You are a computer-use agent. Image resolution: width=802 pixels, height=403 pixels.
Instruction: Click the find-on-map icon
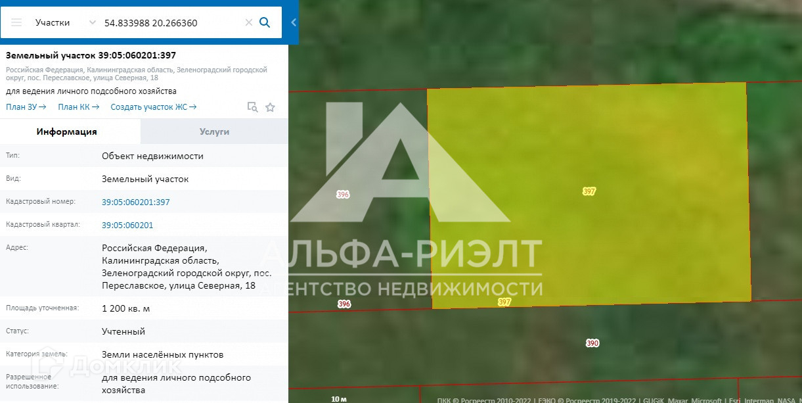(252, 107)
